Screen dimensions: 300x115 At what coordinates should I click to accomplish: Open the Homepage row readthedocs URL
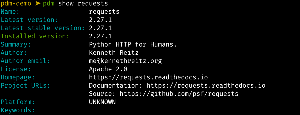point(148,77)
